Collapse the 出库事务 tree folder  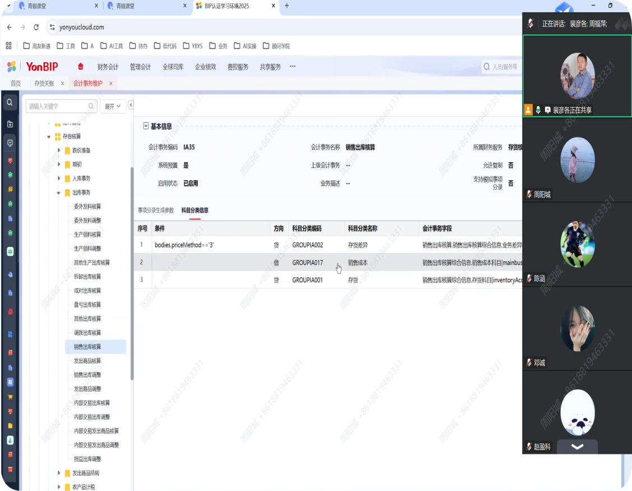(59, 192)
